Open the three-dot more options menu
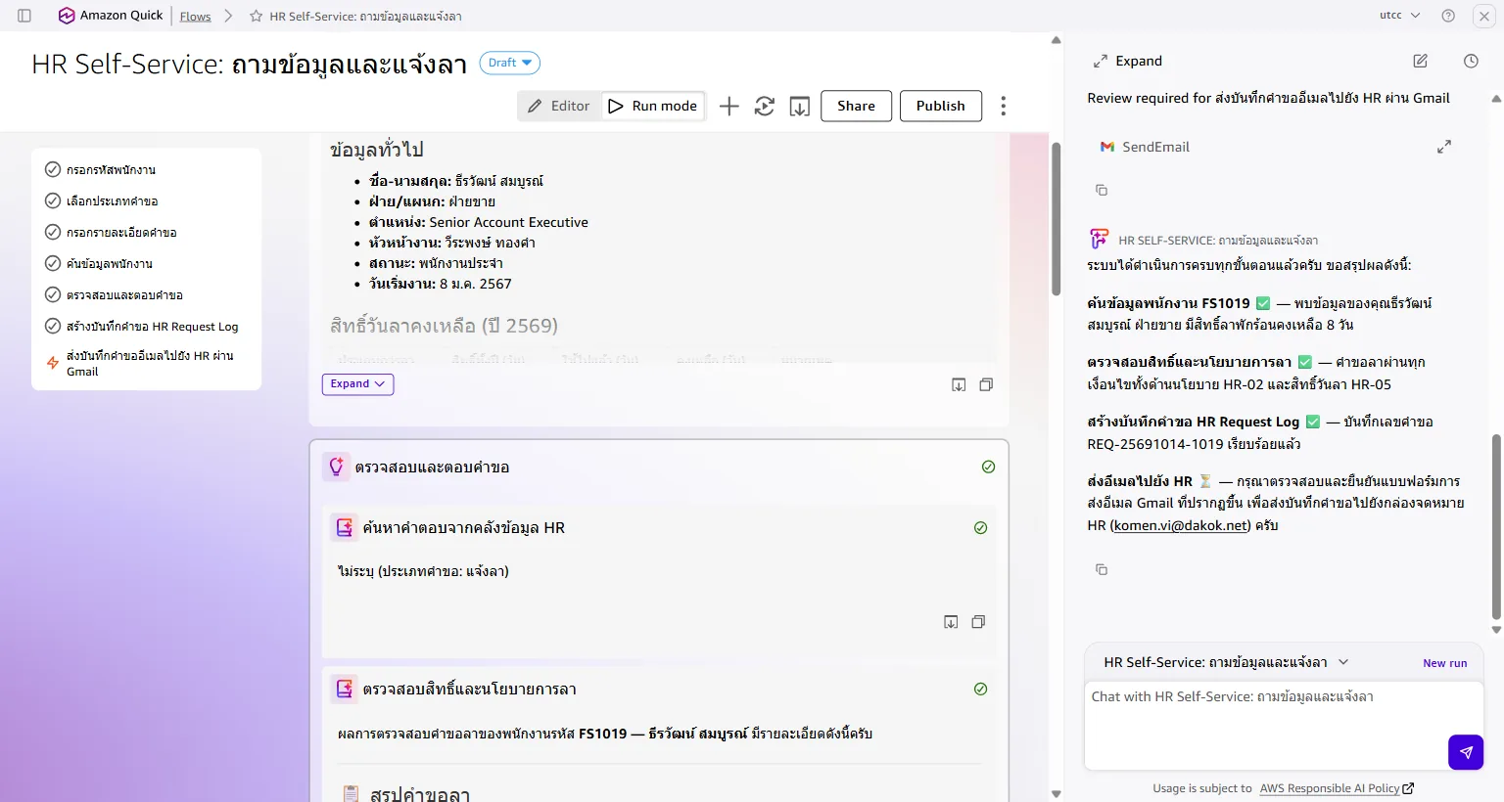The image size is (1504, 802). pyautogui.click(x=1003, y=106)
